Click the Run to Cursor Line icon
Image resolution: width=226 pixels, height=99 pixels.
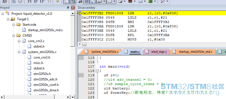49,1
